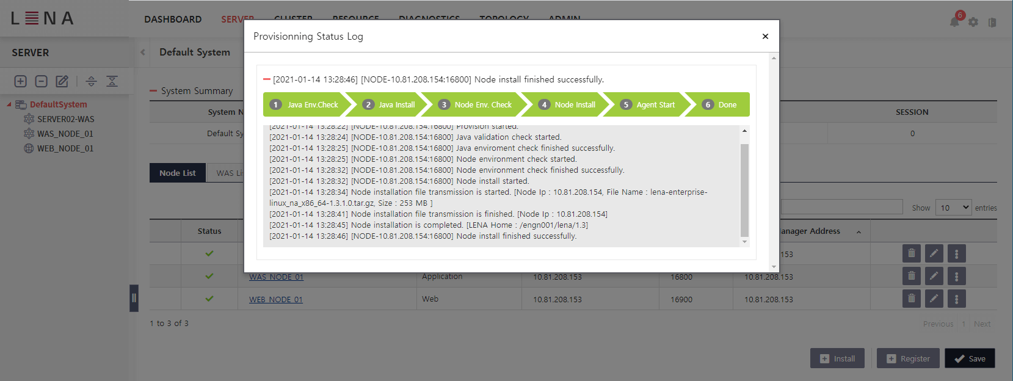Click step 4 Node Install
The height and width of the screenshot is (381, 1013).
tap(568, 104)
